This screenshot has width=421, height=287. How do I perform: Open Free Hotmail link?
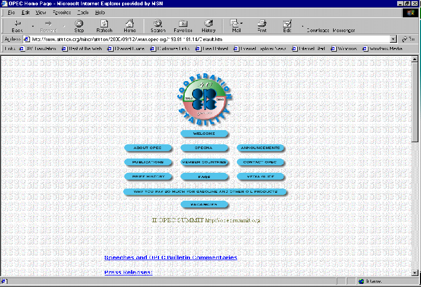tap(212, 48)
